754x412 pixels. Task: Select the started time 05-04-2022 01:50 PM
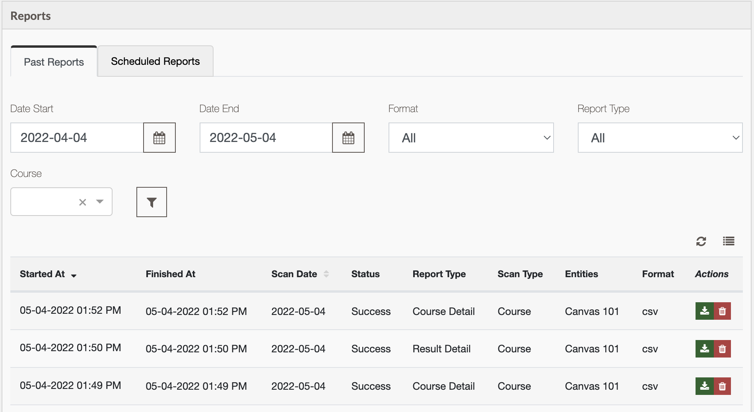(70, 348)
